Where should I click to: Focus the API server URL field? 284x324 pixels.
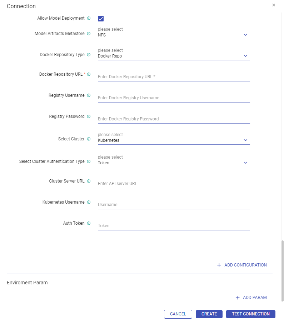(174, 184)
